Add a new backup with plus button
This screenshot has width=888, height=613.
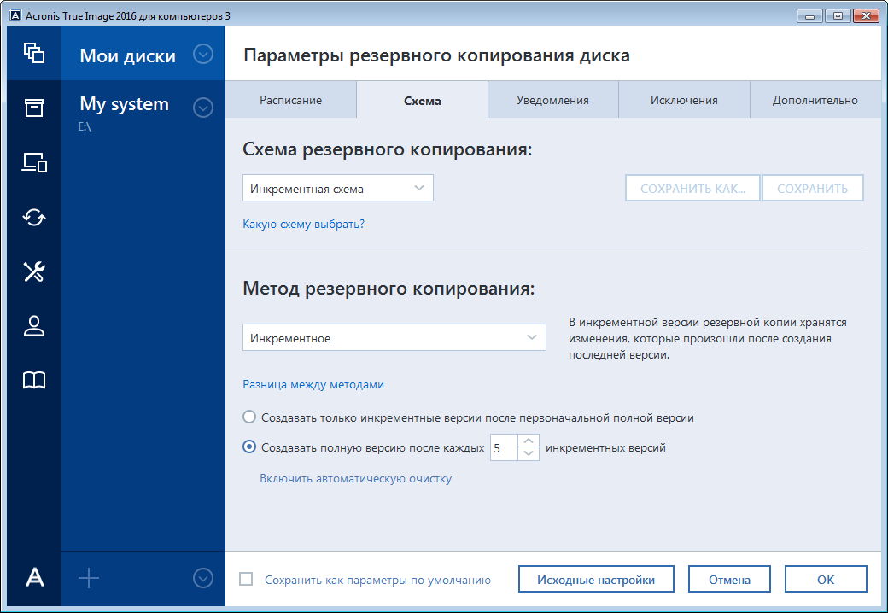[88, 577]
